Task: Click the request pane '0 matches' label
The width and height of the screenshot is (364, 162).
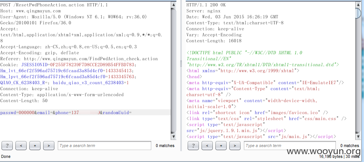Action: (165, 146)
